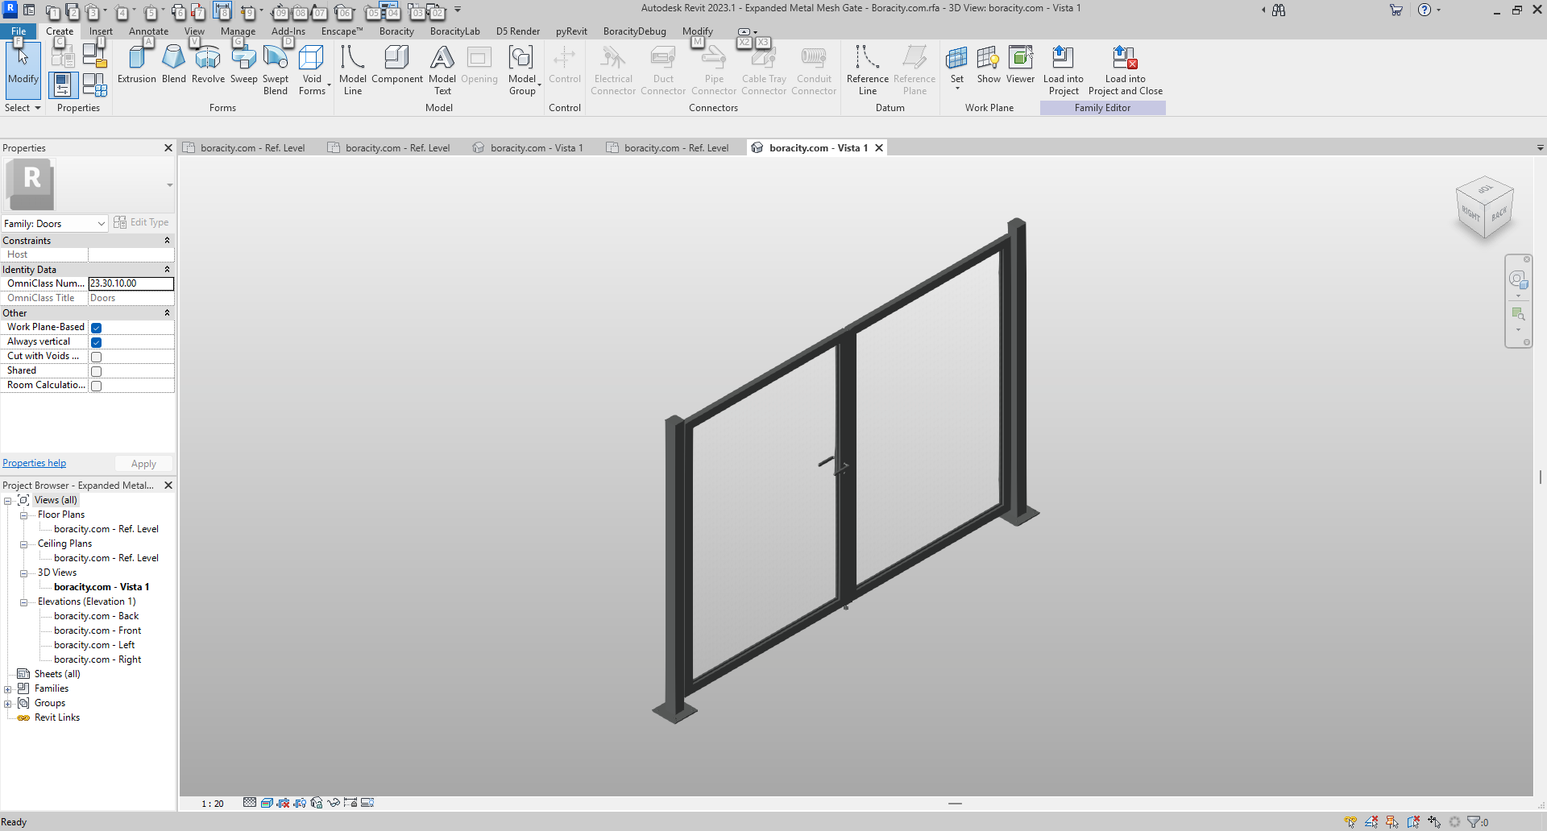Select the Revolve tool
This screenshot has height=831, width=1547.
(208, 64)
